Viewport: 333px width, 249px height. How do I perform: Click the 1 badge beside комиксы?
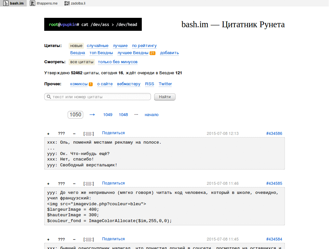(x=91, y=84)
